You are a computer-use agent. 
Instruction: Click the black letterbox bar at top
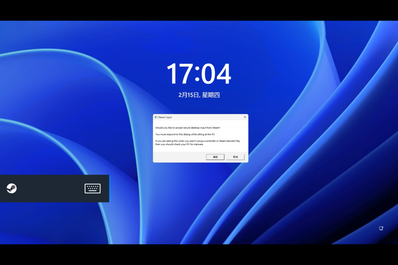coord(199,10)
